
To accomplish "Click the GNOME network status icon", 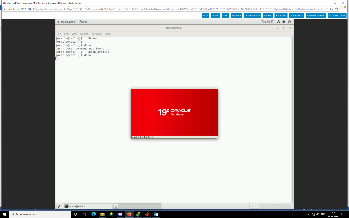I will (x=279, y=22).
